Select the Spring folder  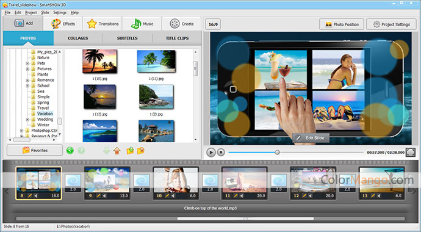pos(43,103)
